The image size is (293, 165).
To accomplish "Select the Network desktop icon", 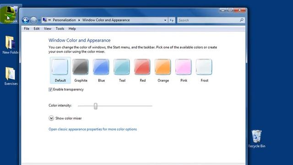I will click(x=11, y=14).
